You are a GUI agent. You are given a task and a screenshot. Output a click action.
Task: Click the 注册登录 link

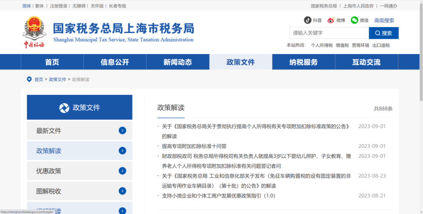tap(58, 6)
